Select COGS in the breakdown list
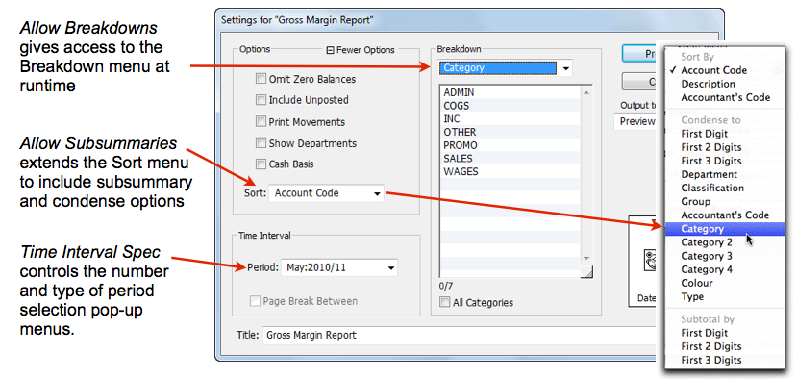 pyautogui.click(x=510, y=106)
